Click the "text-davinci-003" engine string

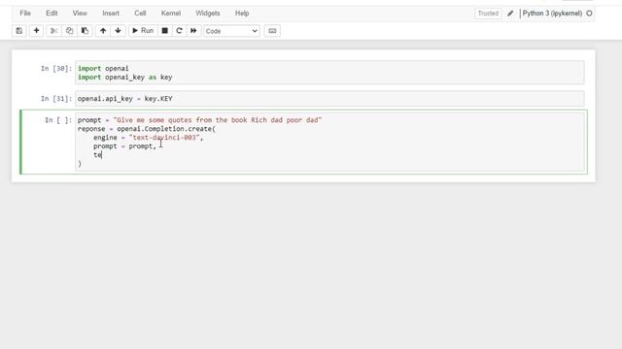(164, 138)
